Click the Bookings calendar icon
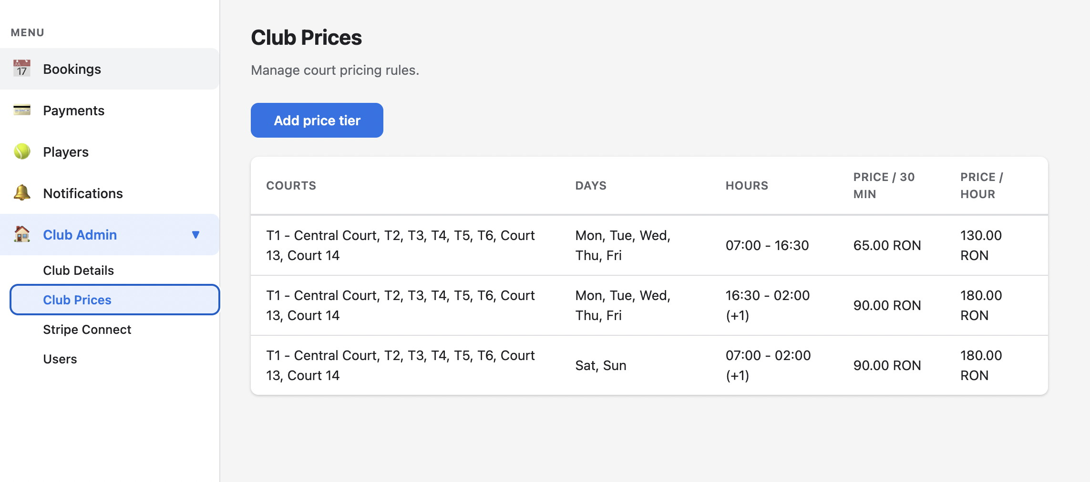The width and height of the screenshot is (1090, 482). click(21, 69)
